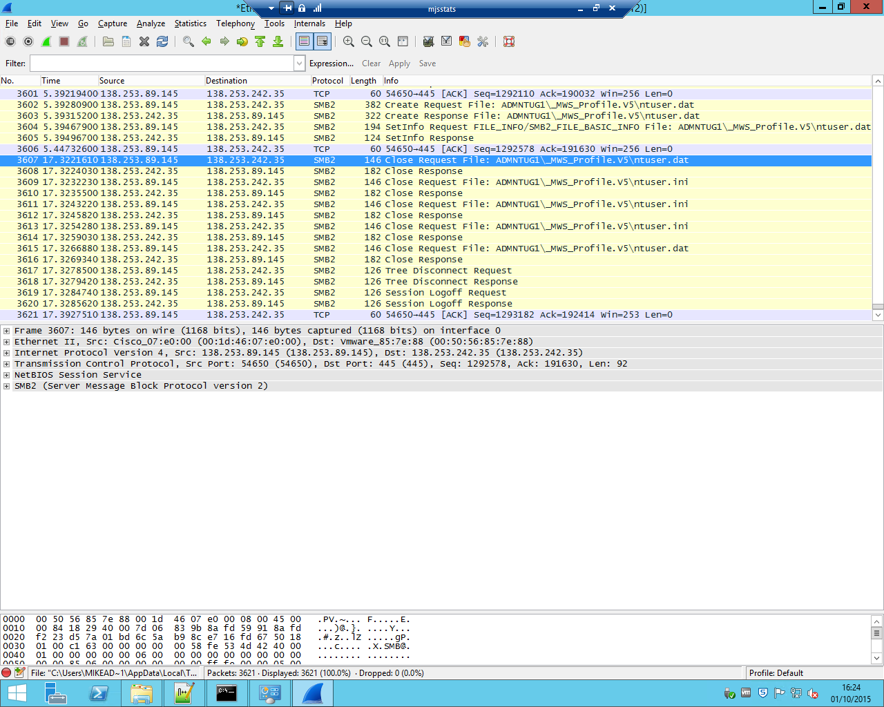Open the Telephony menu
Image resolution: width=884 pixels, height=707 pixels.
pos(236,23)
